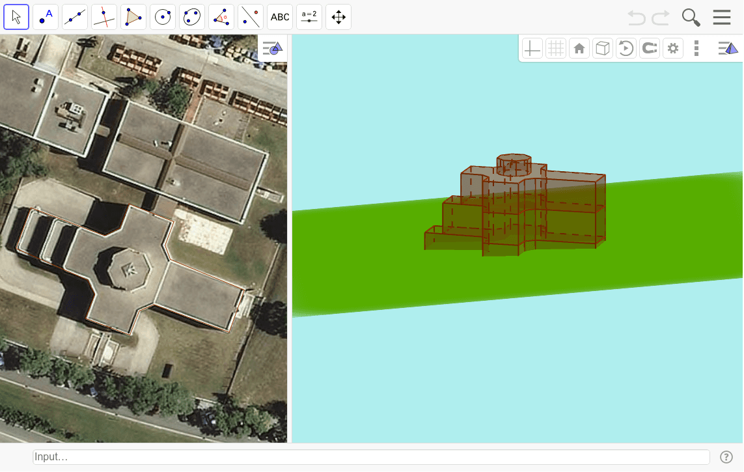Select the Slider a=2 tool
Screen dimensions: 744x472
pyautogui.click(x=309, y=17)
